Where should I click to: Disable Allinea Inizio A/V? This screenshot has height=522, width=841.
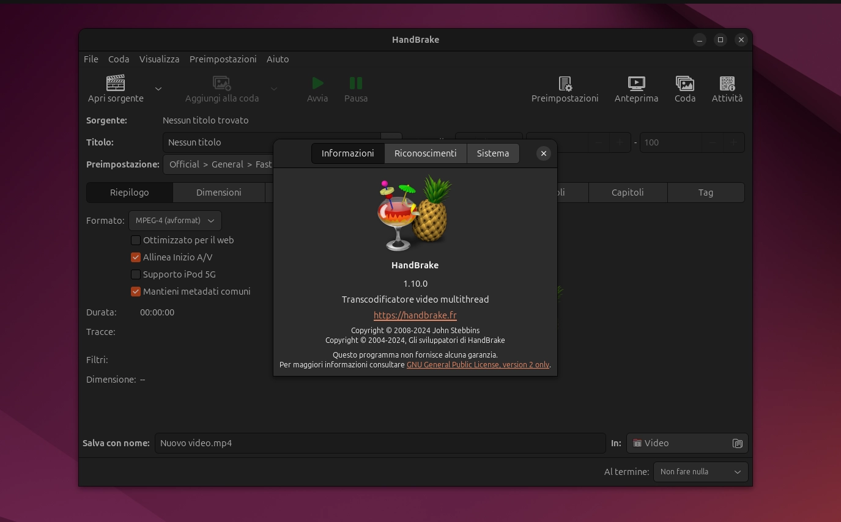click(135, 257)
